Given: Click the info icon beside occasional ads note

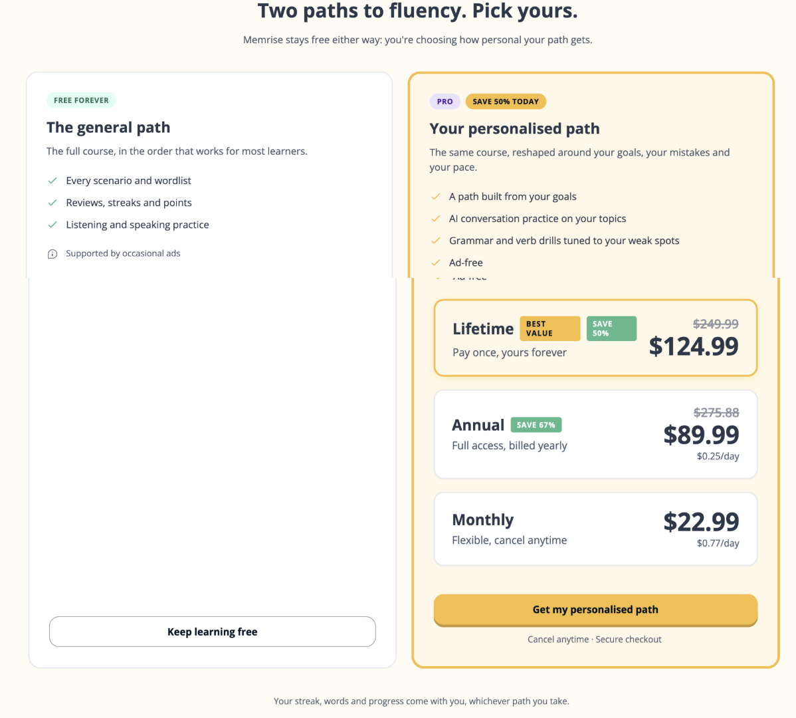Looking at the screenshot, I should 52,254.
